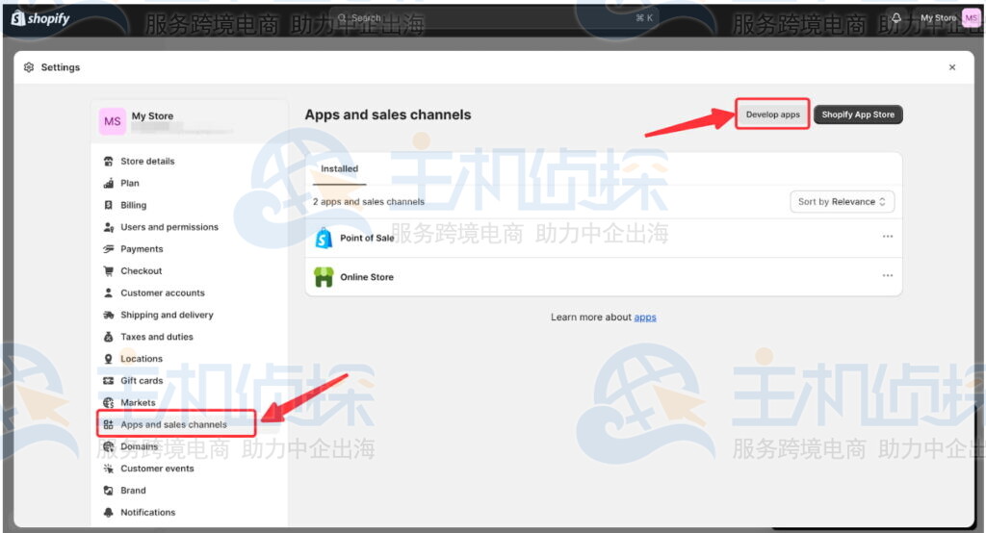This screenshot has height=533, width=986.
Task: Go to Shipping and delivery settings
Action: 167,315
